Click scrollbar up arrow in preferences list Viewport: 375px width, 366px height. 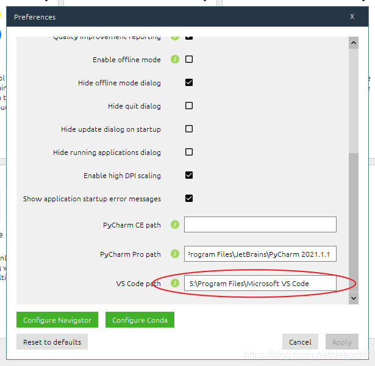tap(354, 43)
